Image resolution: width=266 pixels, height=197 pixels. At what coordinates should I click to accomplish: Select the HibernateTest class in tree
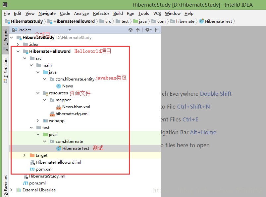76,148
